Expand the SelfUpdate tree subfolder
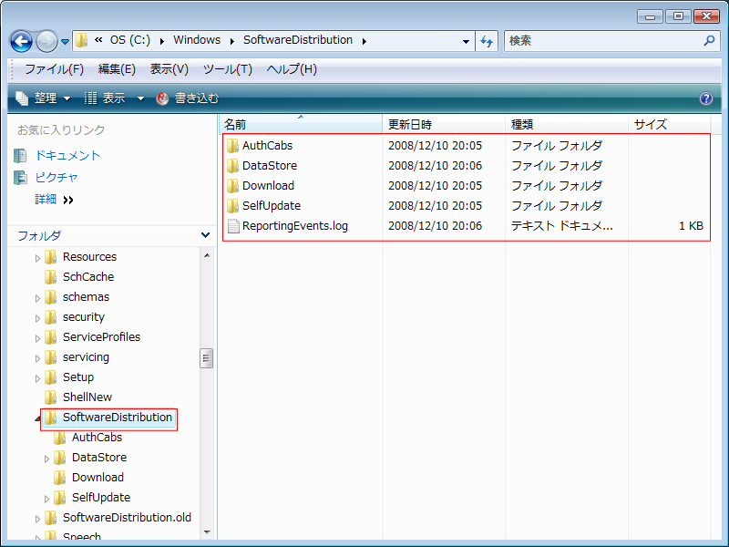 pyautogui.click(x=46, y=499)
